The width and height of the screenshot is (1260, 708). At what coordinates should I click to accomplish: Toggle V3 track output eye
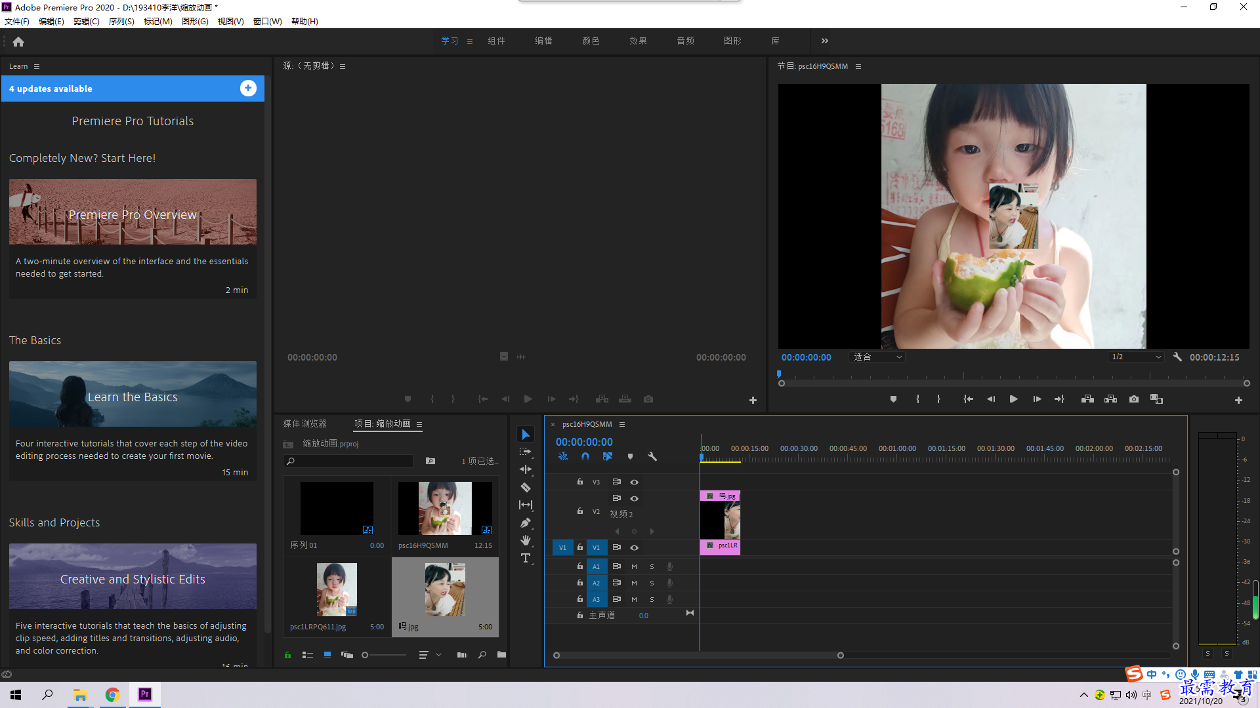tap(635, 482)
